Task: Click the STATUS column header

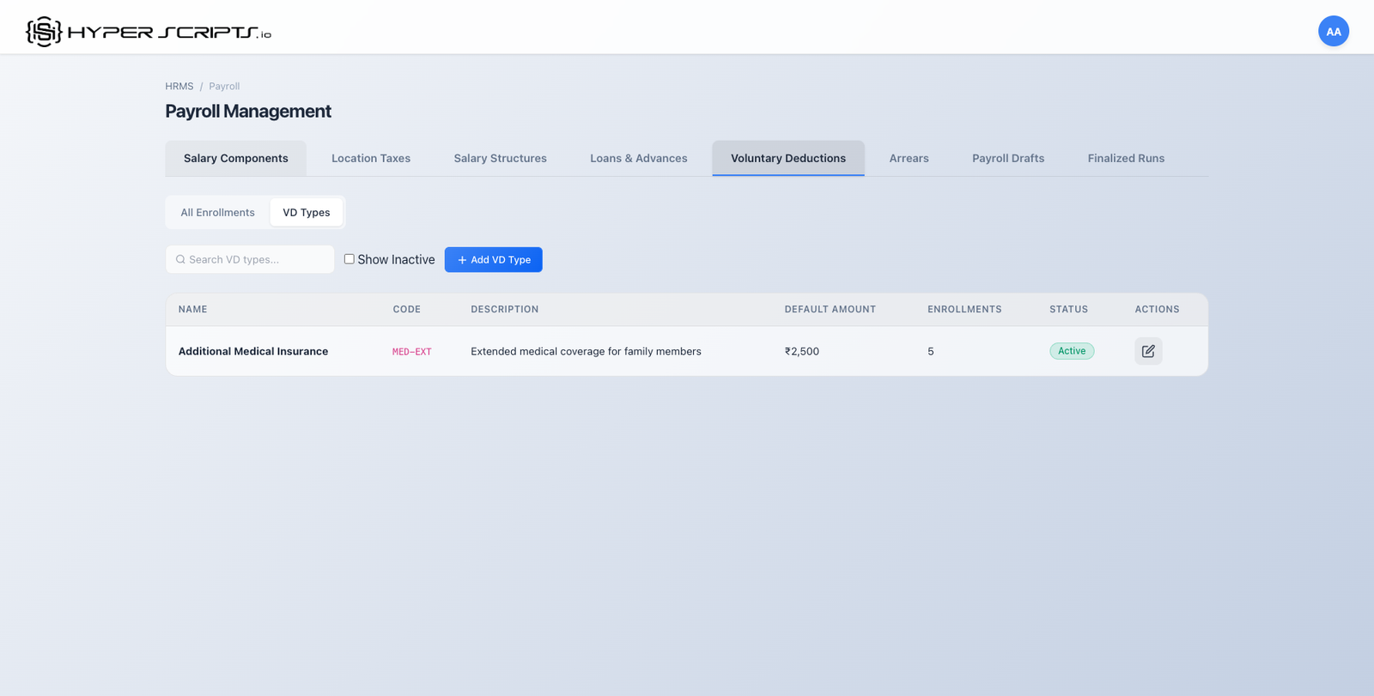Action: pyautogui.click(x=1068, y=309)
